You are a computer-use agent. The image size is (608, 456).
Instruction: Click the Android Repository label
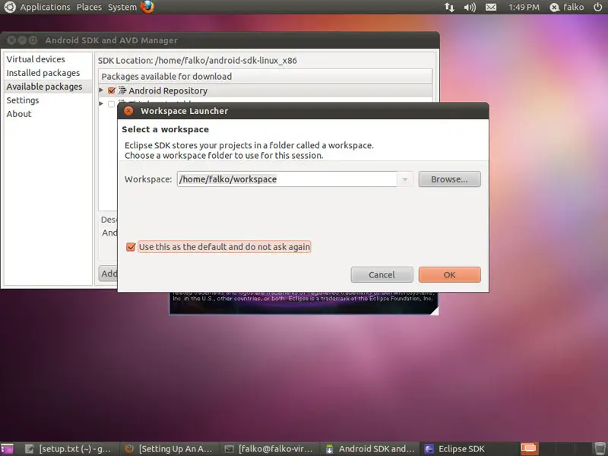click(168, 90)
